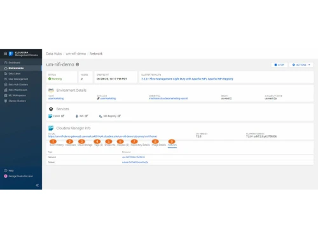318x239 pixels.
Task: Click the Help icon in sidebar
Action: click(x=6, y=171)
